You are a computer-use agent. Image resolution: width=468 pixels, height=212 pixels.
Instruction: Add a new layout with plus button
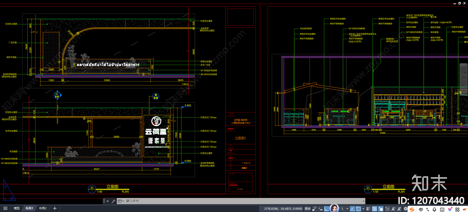[x=55, y=208]
